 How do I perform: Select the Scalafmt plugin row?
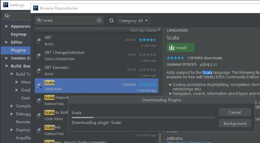[x=52, y=130]
